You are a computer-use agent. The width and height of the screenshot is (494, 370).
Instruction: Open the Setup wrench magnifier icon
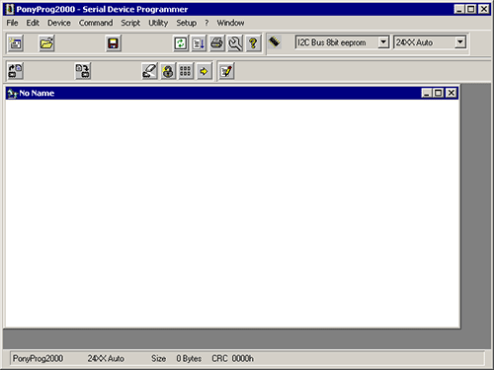point(235,43)
